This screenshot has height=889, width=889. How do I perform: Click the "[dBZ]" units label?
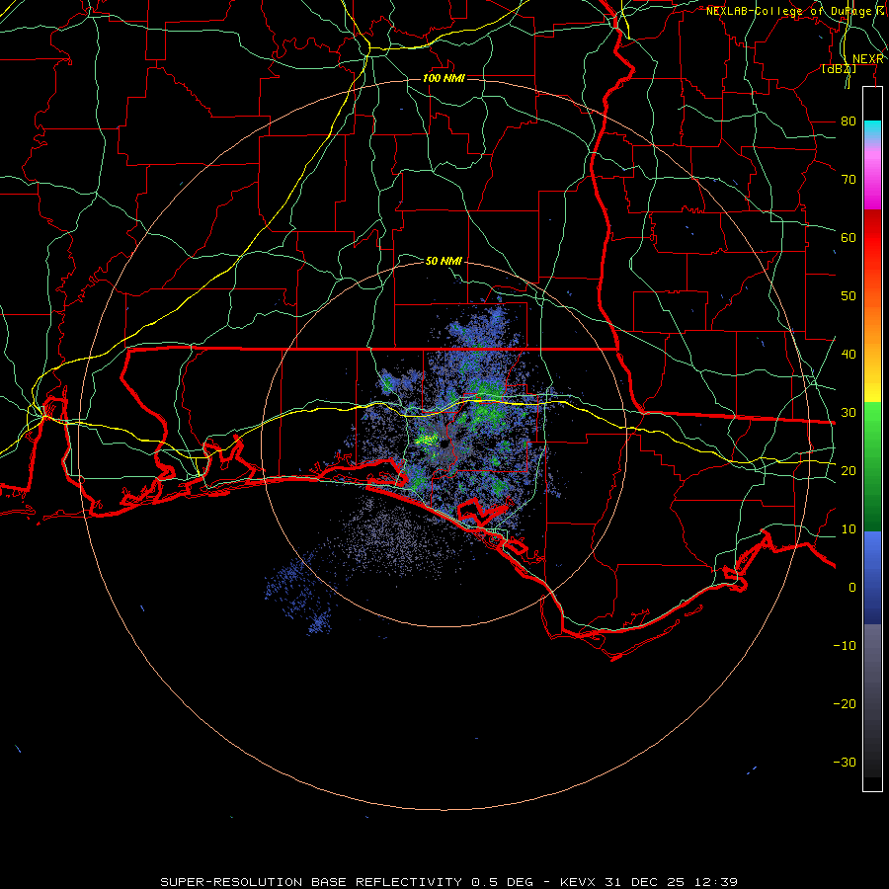coord(839,69)
